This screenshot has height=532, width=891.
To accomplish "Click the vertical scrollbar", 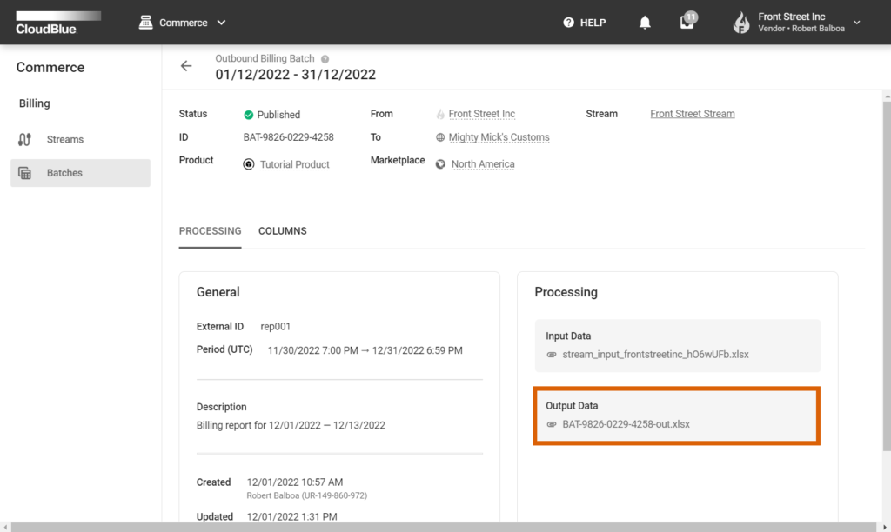I will point(887,276).
